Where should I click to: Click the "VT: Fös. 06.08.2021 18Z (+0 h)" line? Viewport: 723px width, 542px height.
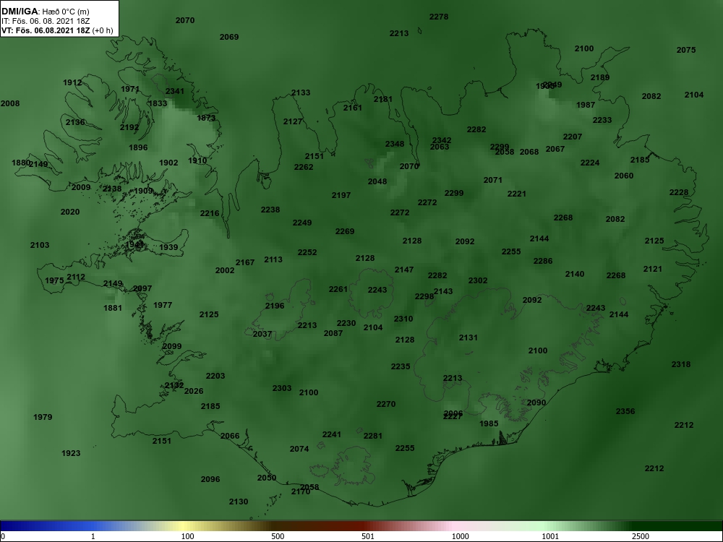(57, 30)
